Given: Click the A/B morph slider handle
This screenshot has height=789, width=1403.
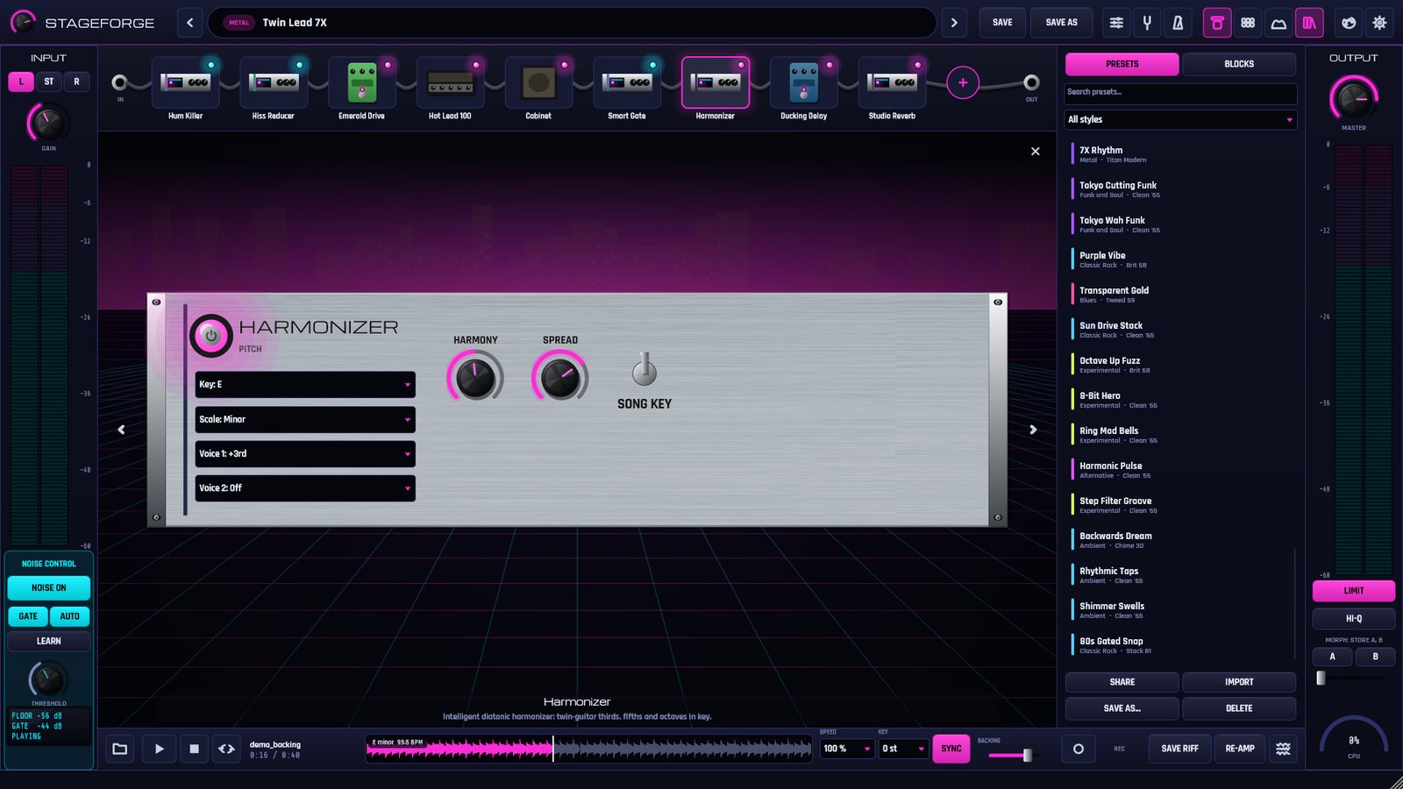Looking at the screenshot, I should coord(1321,678).
